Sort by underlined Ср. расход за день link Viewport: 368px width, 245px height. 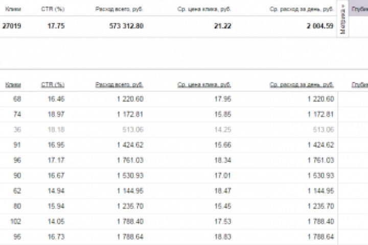302,85
